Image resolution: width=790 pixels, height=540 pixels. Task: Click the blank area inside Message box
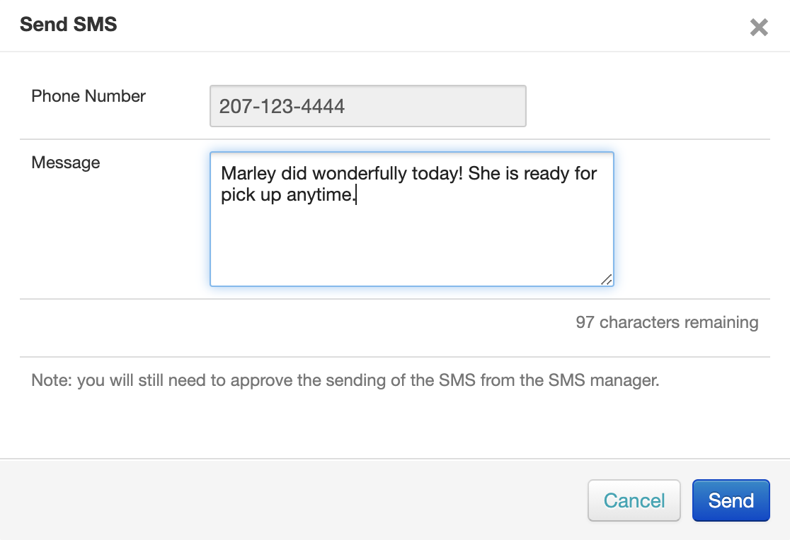pos(411,244)
